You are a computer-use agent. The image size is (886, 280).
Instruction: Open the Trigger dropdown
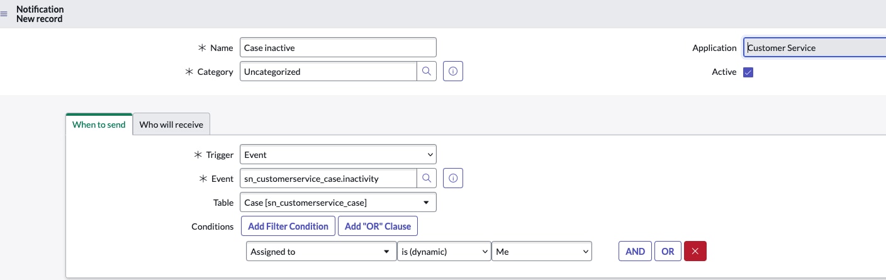[338, 155]
